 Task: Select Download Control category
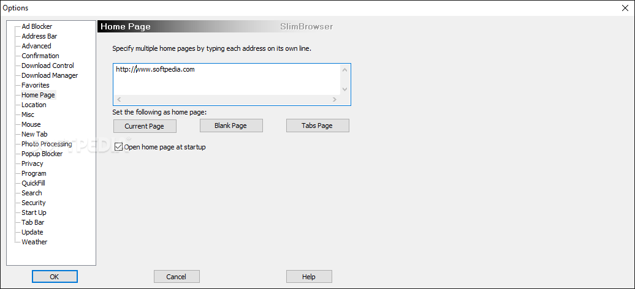click(x=48, y=66)
